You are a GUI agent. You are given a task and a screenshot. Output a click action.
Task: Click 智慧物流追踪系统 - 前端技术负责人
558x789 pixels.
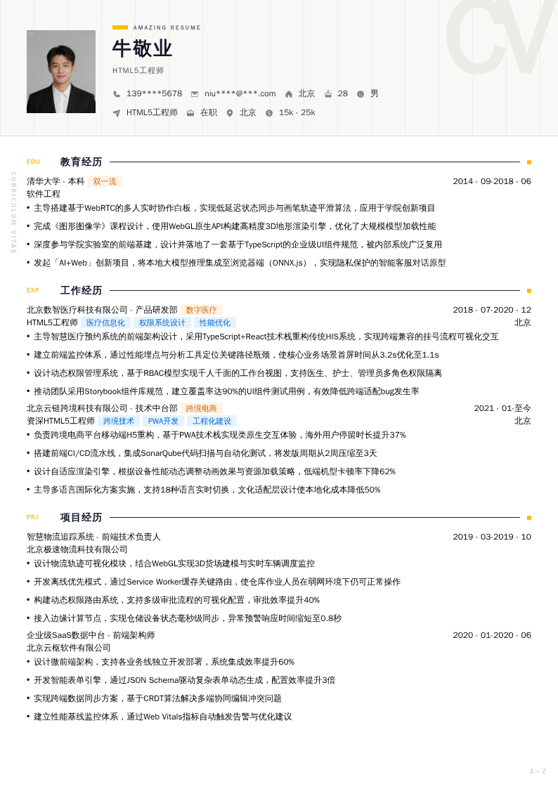93,537
